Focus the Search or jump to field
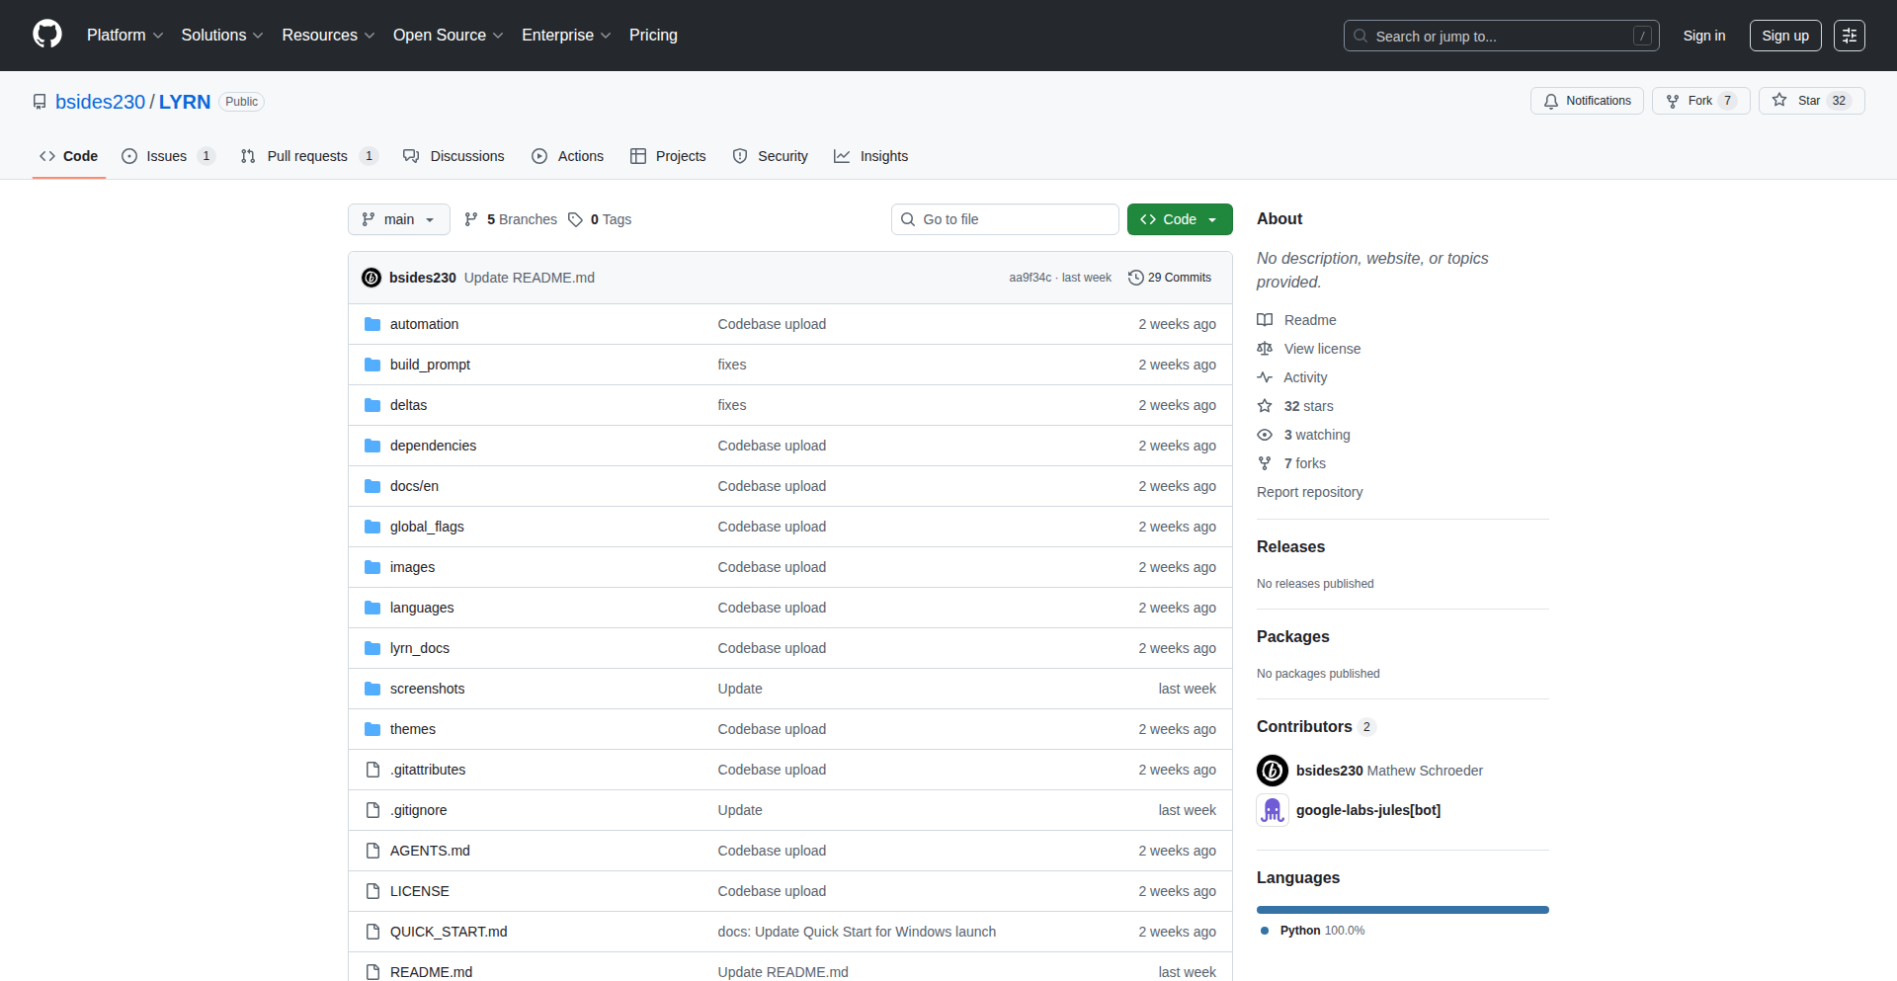The width and height of the screenshot is (1897, 981). click(1501, 36)
